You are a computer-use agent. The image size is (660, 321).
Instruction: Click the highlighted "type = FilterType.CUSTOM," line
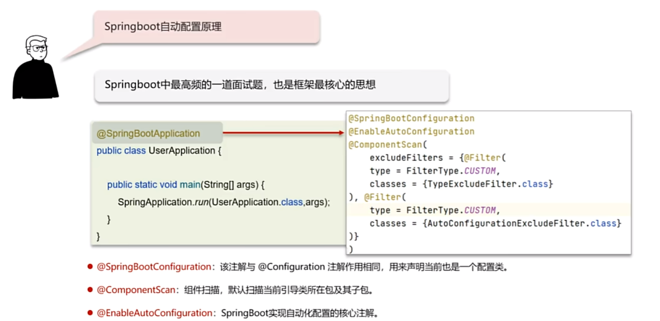pyautogui.click(x=434, y=211)
